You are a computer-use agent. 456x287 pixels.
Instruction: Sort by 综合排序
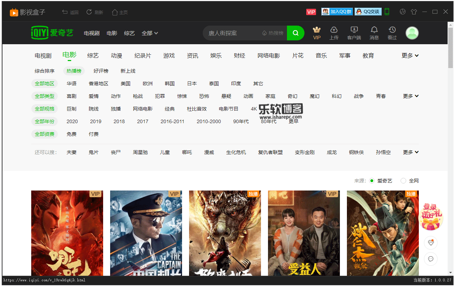pyautogui.click(x=45, y=71)
